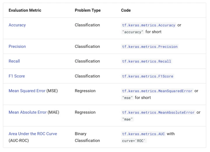Click Regression in the Mean Squared Error row

[x=85, y=91]
